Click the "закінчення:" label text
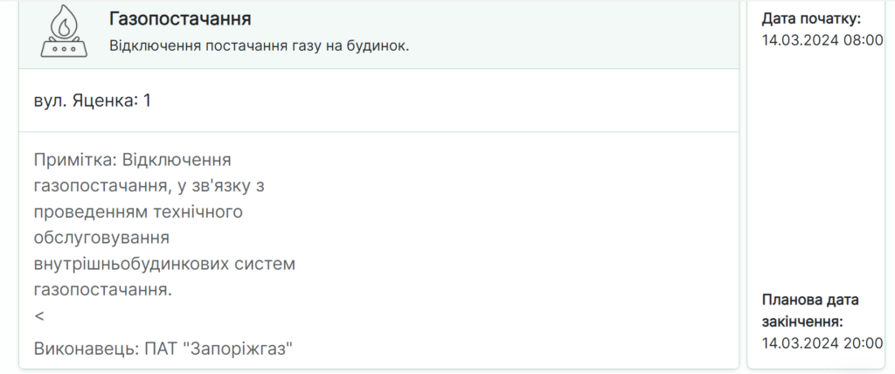Image resolution: width=895 pixels, height=374 pixels. [x=801, y=322]
